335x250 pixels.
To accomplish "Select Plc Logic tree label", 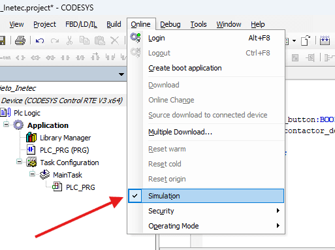I will click(27, 113).
